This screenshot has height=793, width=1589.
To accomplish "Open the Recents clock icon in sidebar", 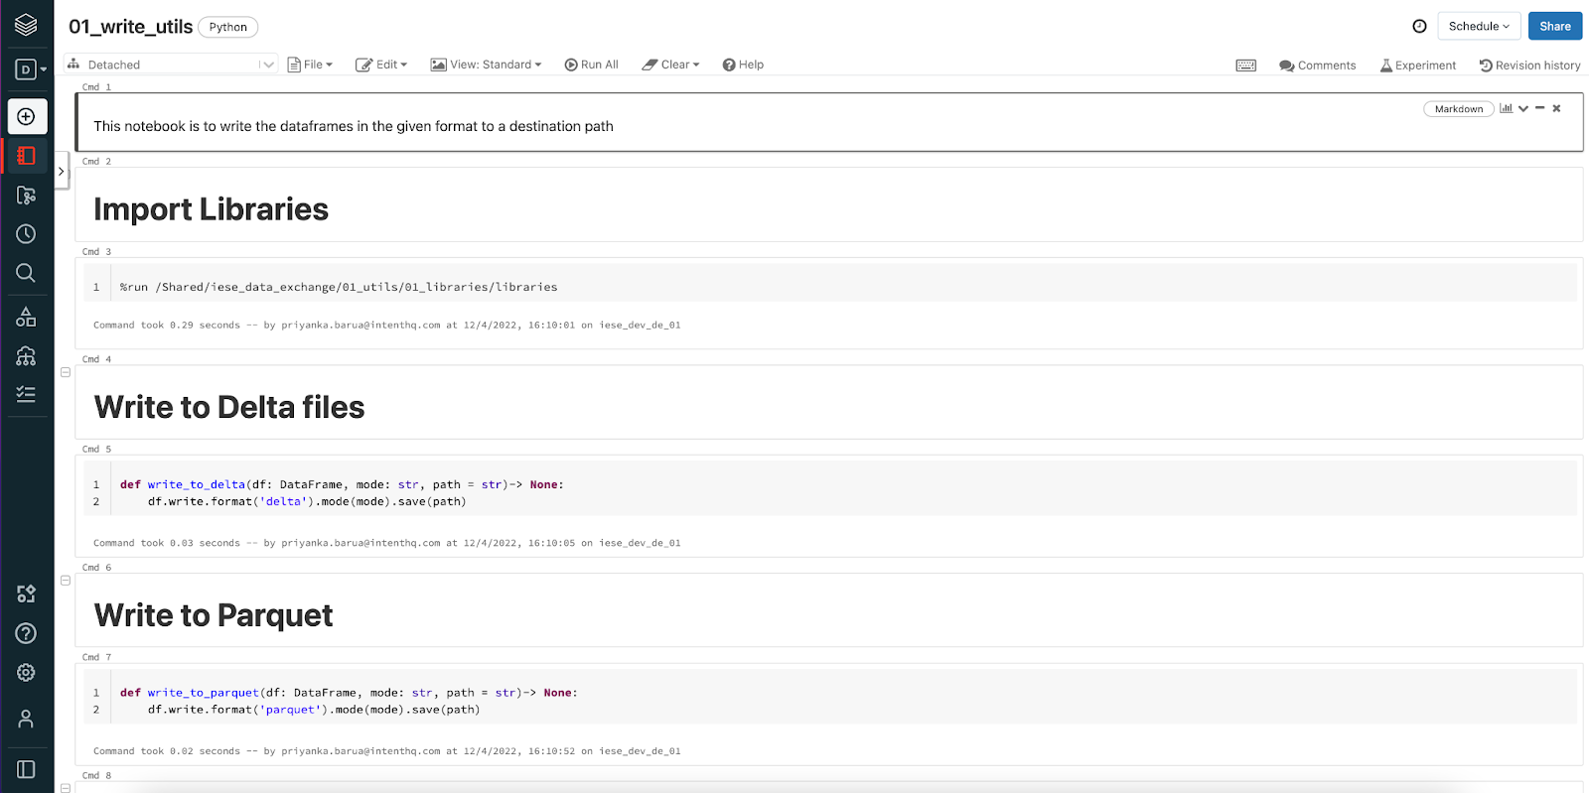I will pos(27,234).
